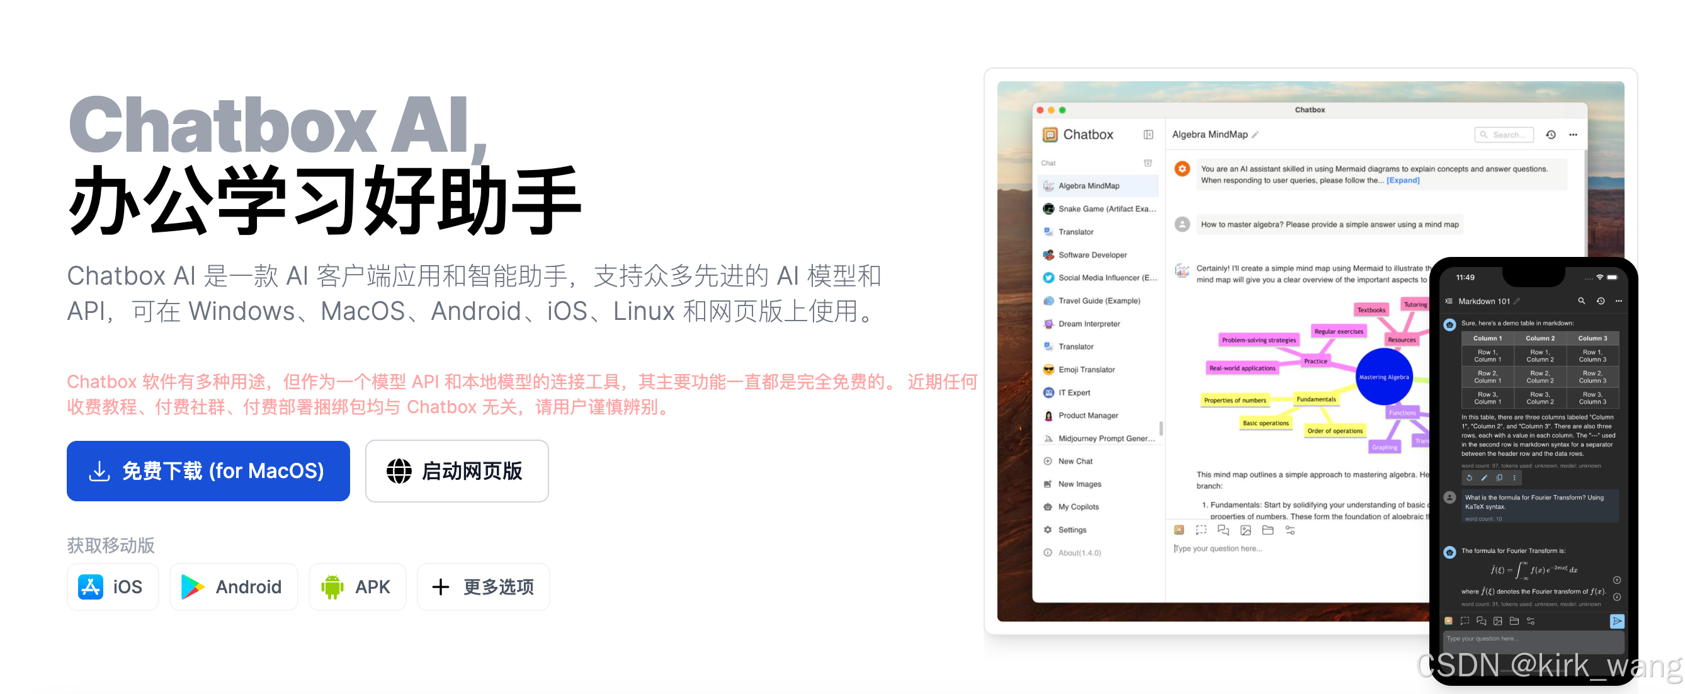
Task: Expand the 更多选项 more options
Action: [x=484, y=587]
